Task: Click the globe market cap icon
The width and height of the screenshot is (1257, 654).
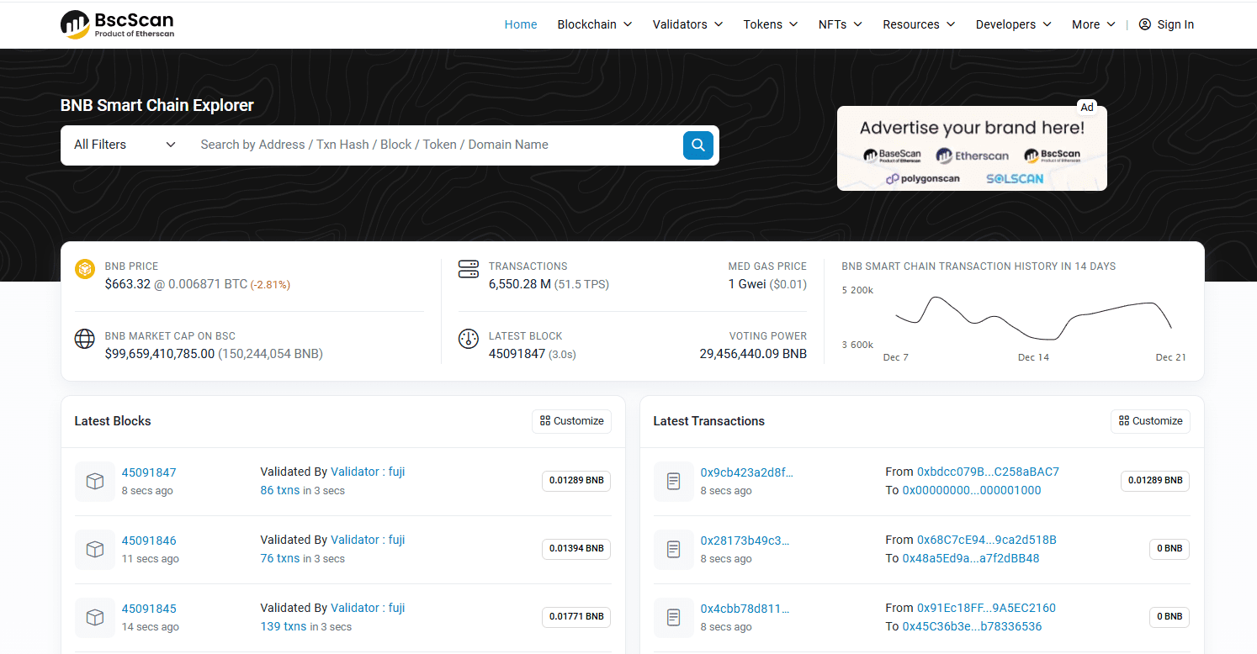Action: (85, 339)
